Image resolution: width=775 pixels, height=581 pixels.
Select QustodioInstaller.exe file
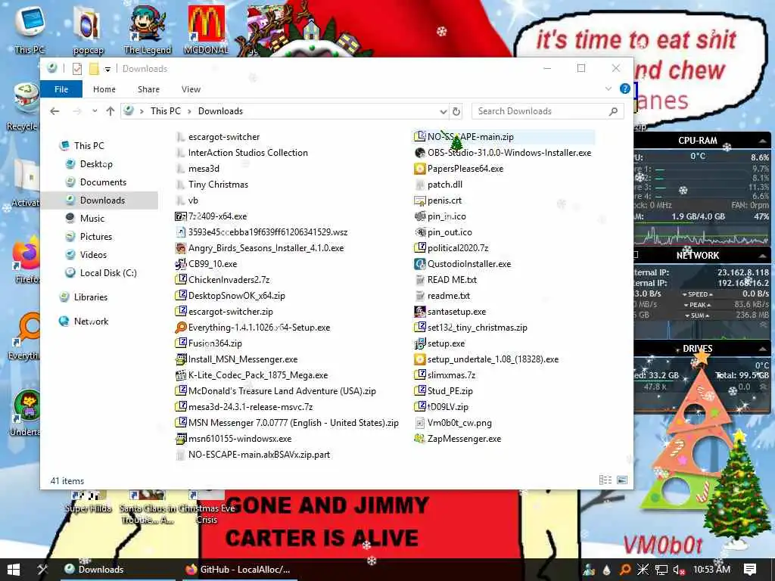tap(462, 264)
